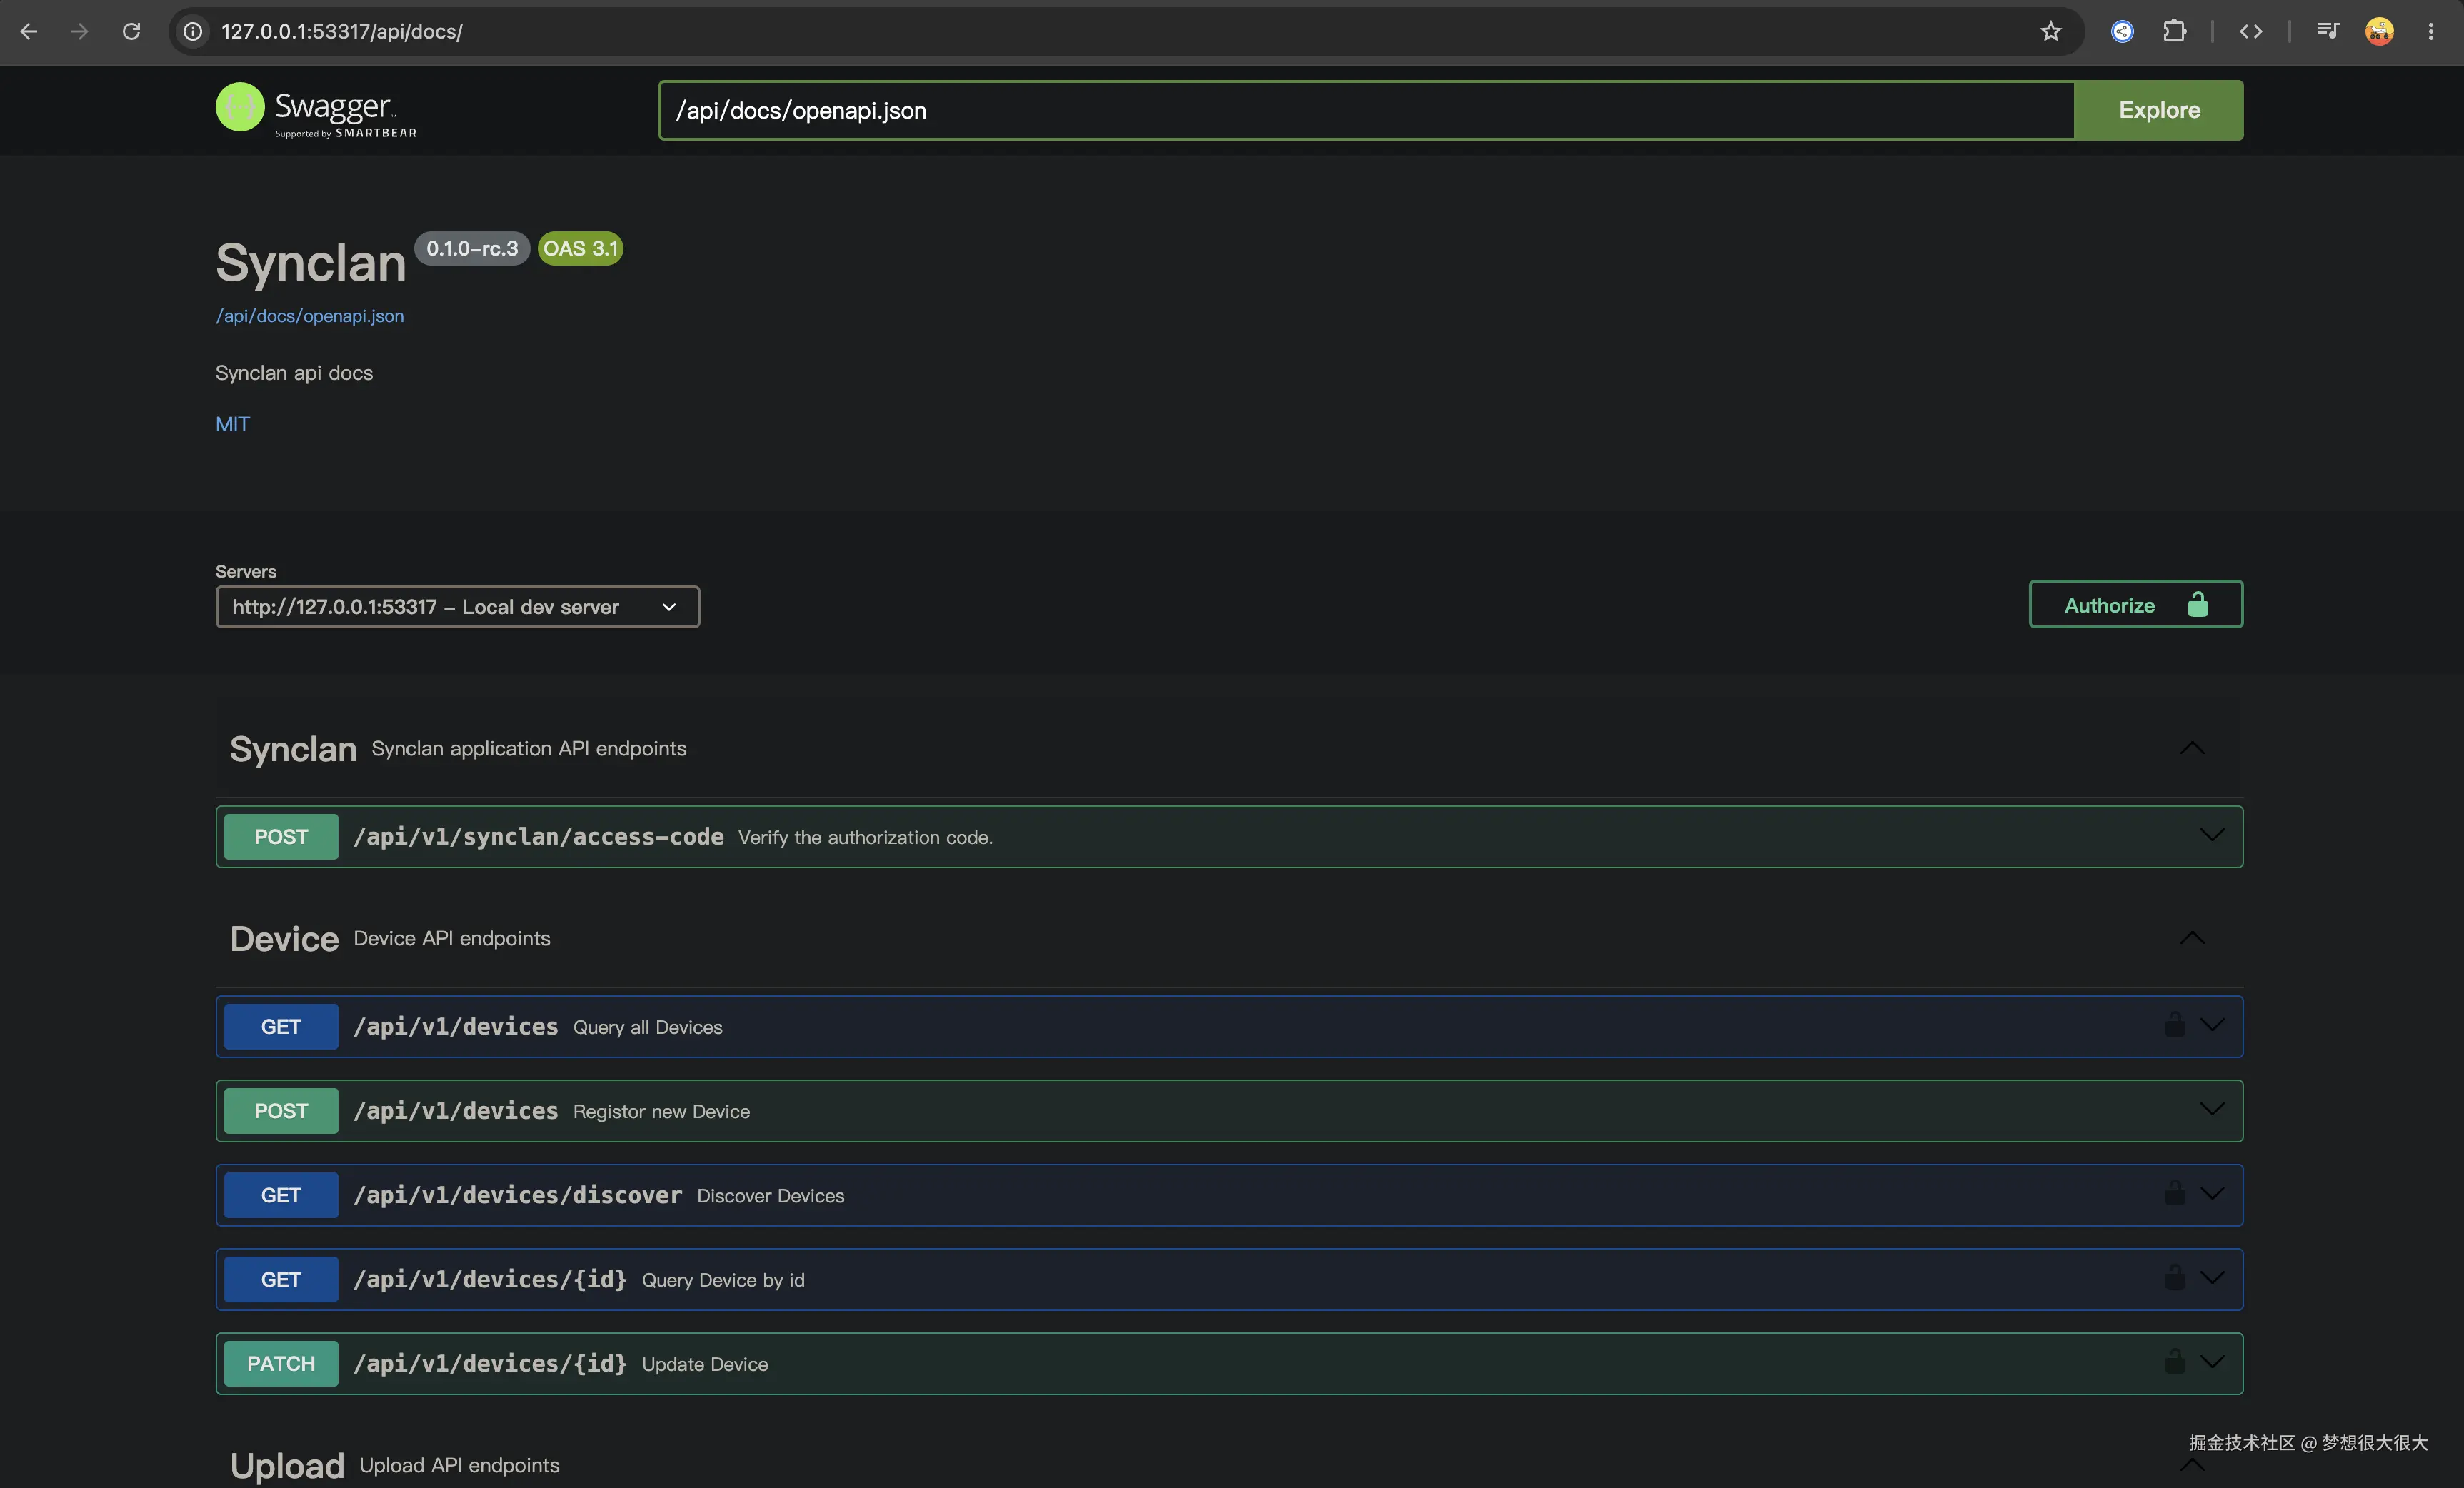Expand POST /api/v1/devices Register chevron
This screenshot has width=2464, height=1488.
point(2212,1109)
